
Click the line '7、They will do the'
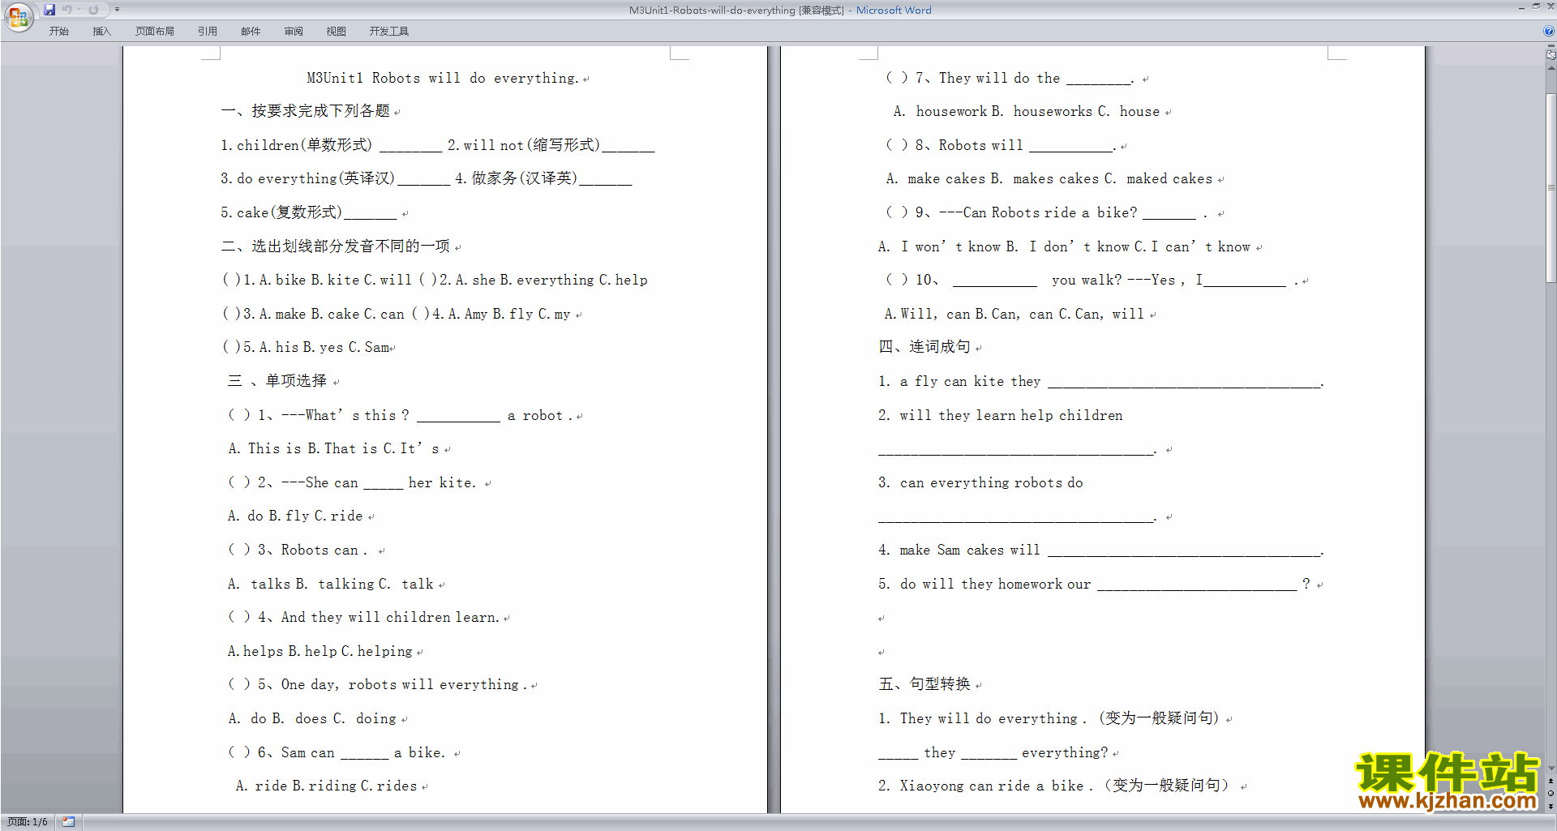coord(1009,78)
